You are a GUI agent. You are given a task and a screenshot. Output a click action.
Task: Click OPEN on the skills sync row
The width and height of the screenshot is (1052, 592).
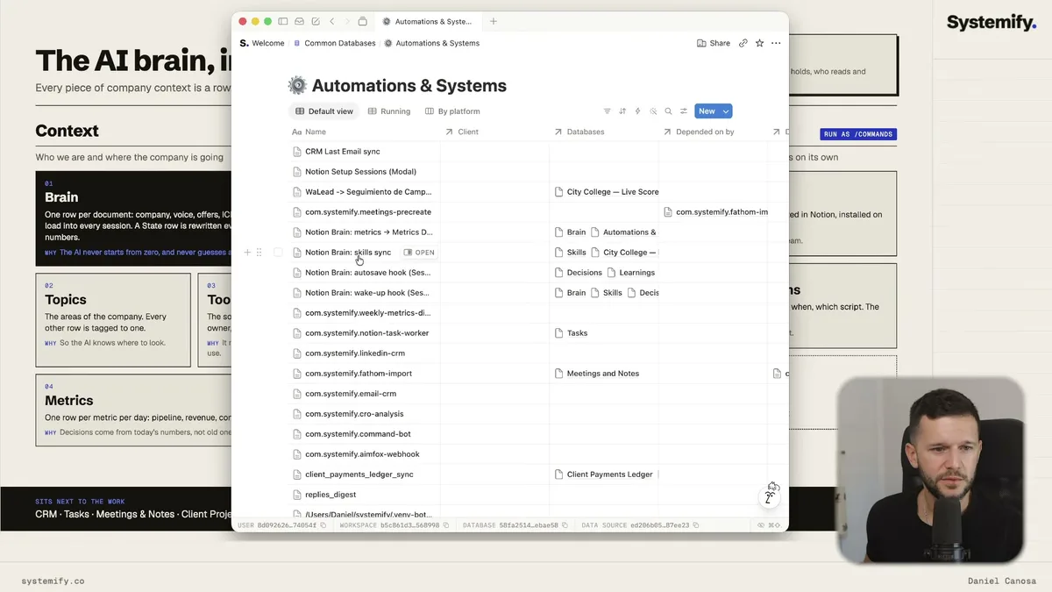(419, 253)
